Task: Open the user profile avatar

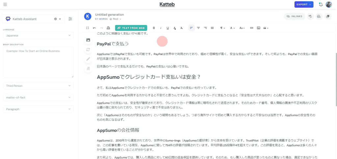Action: click(329, 5)
